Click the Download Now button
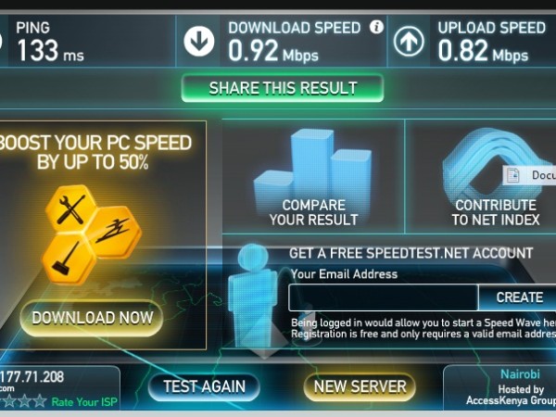 coord(92,318)
